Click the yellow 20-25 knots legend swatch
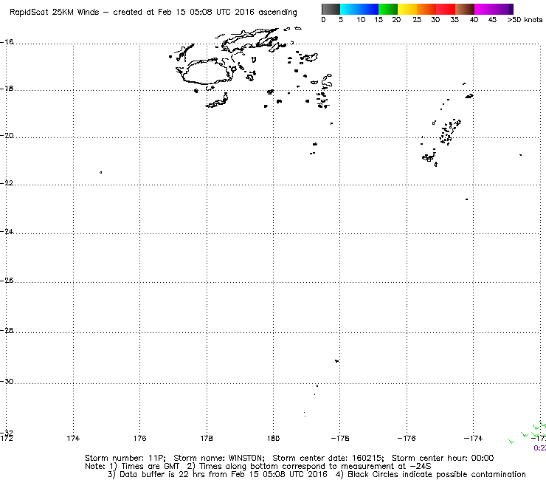This screenshot has height=480, width=546. (407, 9)
